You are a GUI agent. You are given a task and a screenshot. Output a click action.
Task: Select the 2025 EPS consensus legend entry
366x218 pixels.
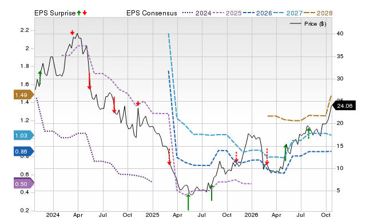click(234, 13)
